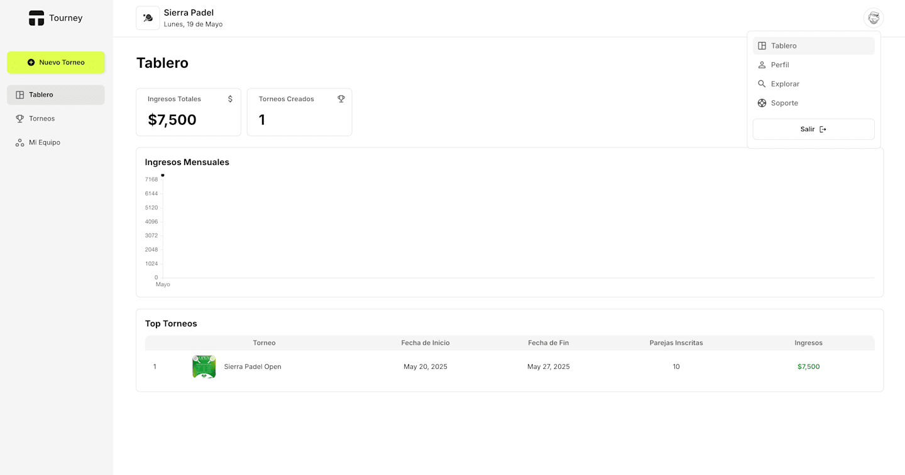Click the Torneos trophy icon in the sidebar

(20, 119)
